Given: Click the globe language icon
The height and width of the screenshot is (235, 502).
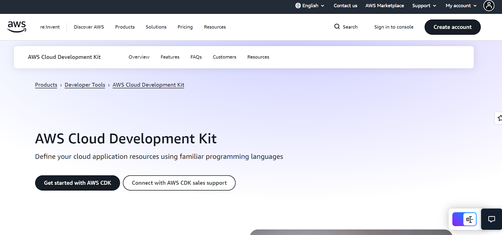Looking at the screenshot, I should click(x=298, y=6).
